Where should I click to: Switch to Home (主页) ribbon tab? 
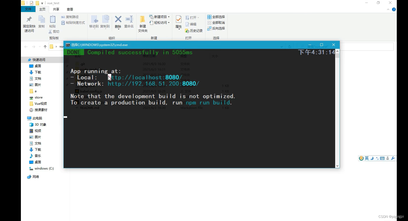42,9
